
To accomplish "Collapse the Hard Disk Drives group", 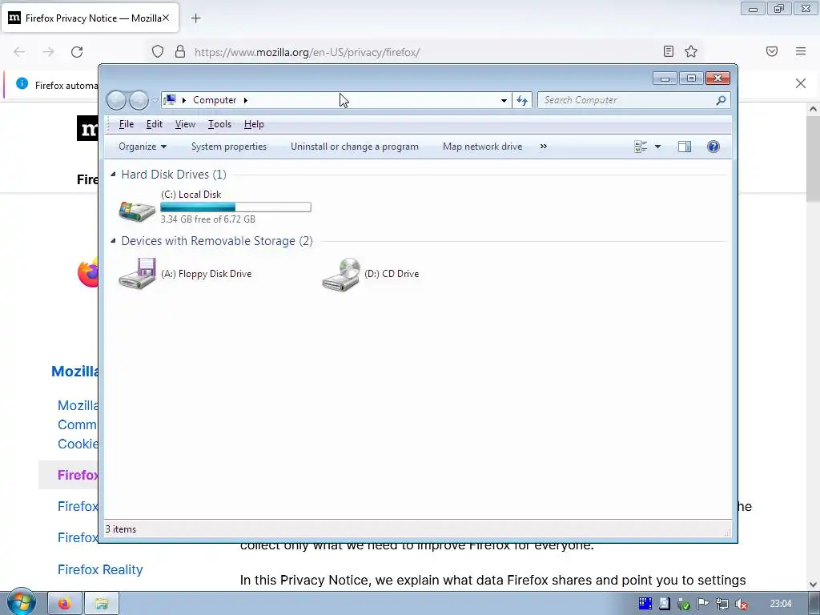I will click(x=113, y=174).
